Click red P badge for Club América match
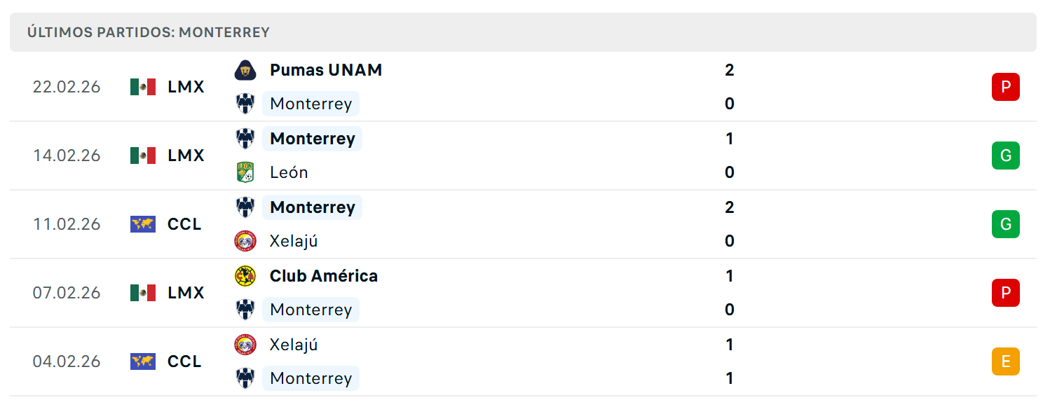Image resolution: width=1050 pixels, height=407 pixels. click(1006, 293)
